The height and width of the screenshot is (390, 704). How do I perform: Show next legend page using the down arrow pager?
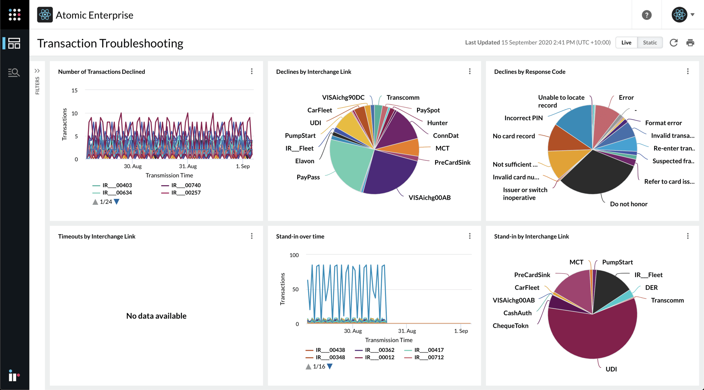pos(116,201)
